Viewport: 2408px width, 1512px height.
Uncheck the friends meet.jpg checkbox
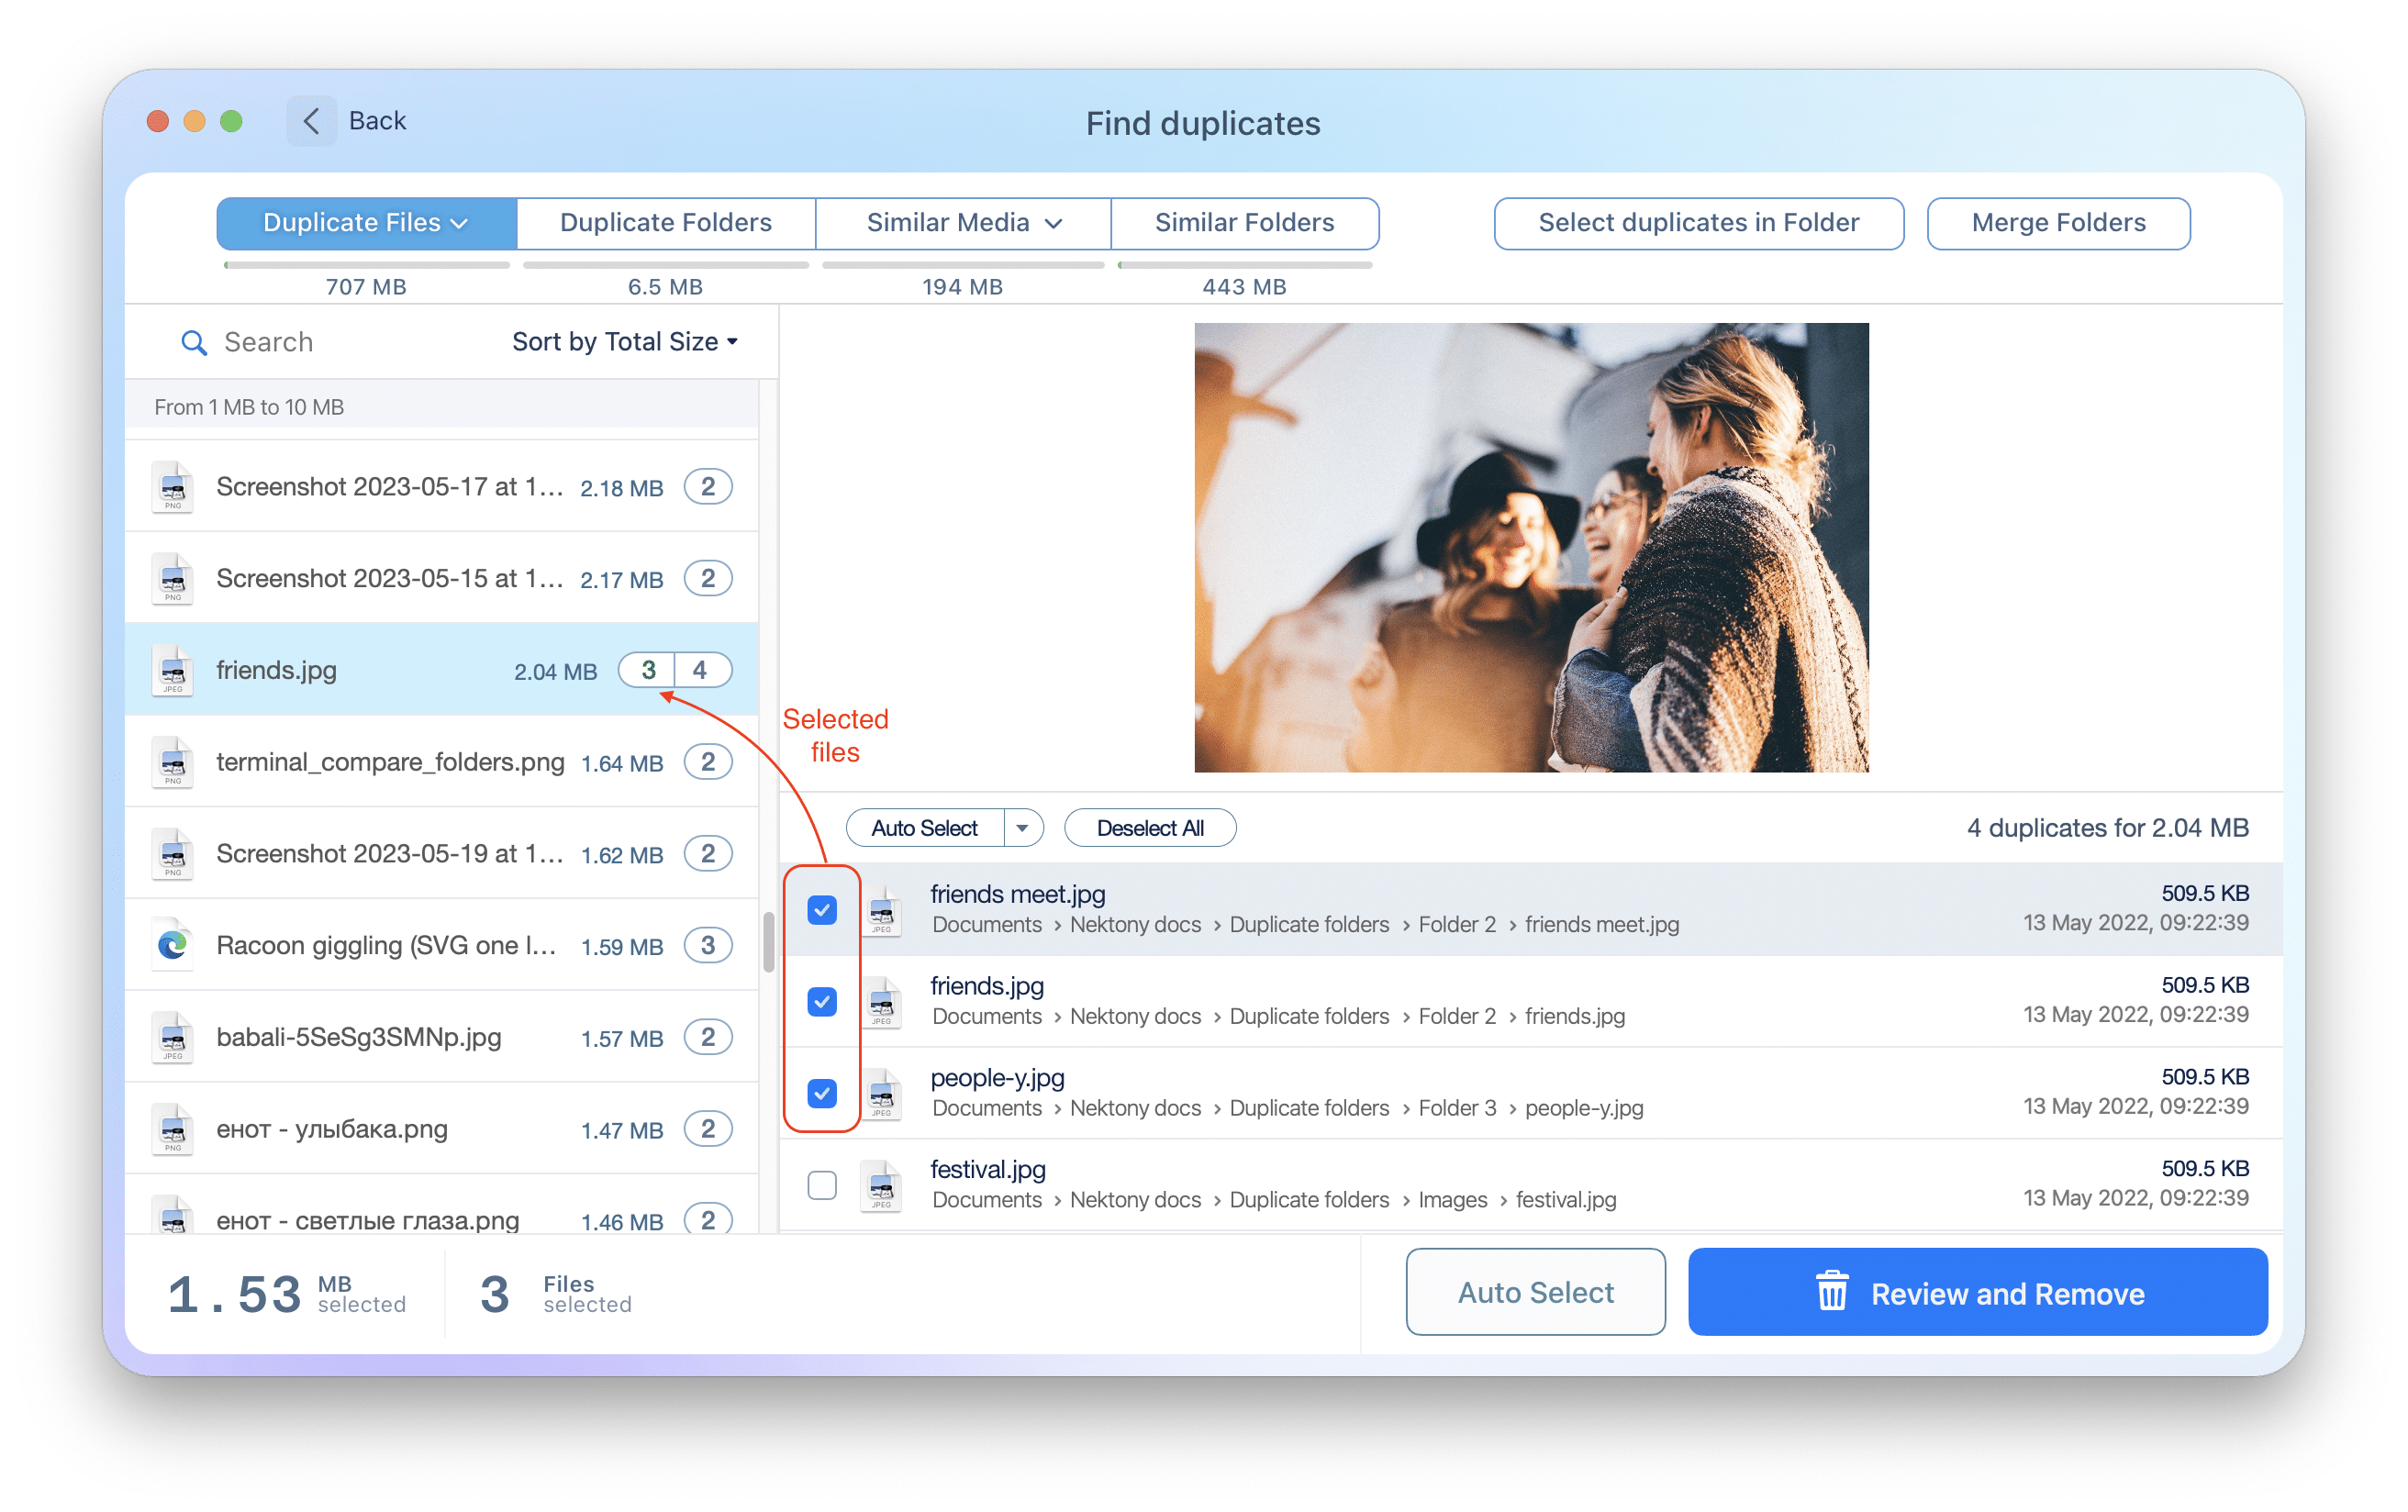[x=822, y=910]
